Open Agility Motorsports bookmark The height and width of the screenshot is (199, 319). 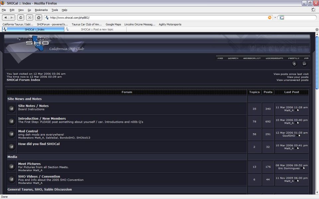170,24
